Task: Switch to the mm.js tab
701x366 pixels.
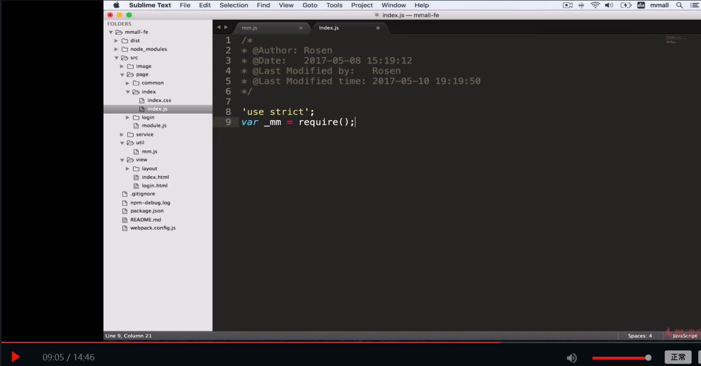Action: click(x=271, y=28)
